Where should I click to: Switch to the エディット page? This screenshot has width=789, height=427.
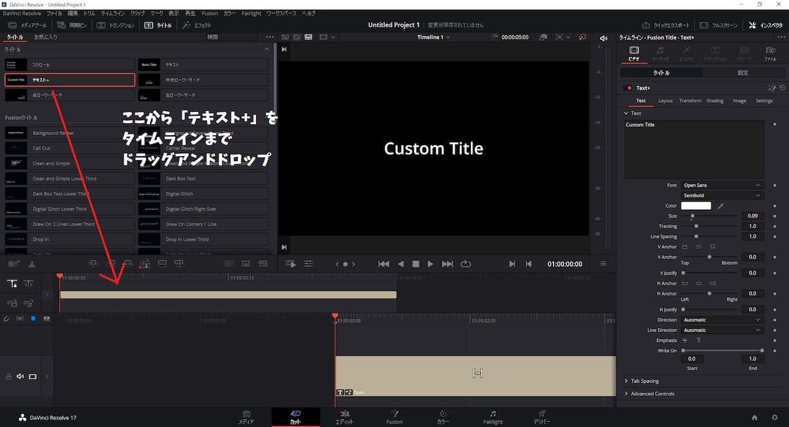point(345,417)
